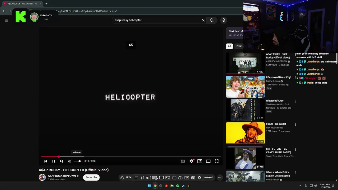Adjust the player volume slider
The height and width of the screenshot is (190, 338).
pyautogui.click(x=79, y=161)
